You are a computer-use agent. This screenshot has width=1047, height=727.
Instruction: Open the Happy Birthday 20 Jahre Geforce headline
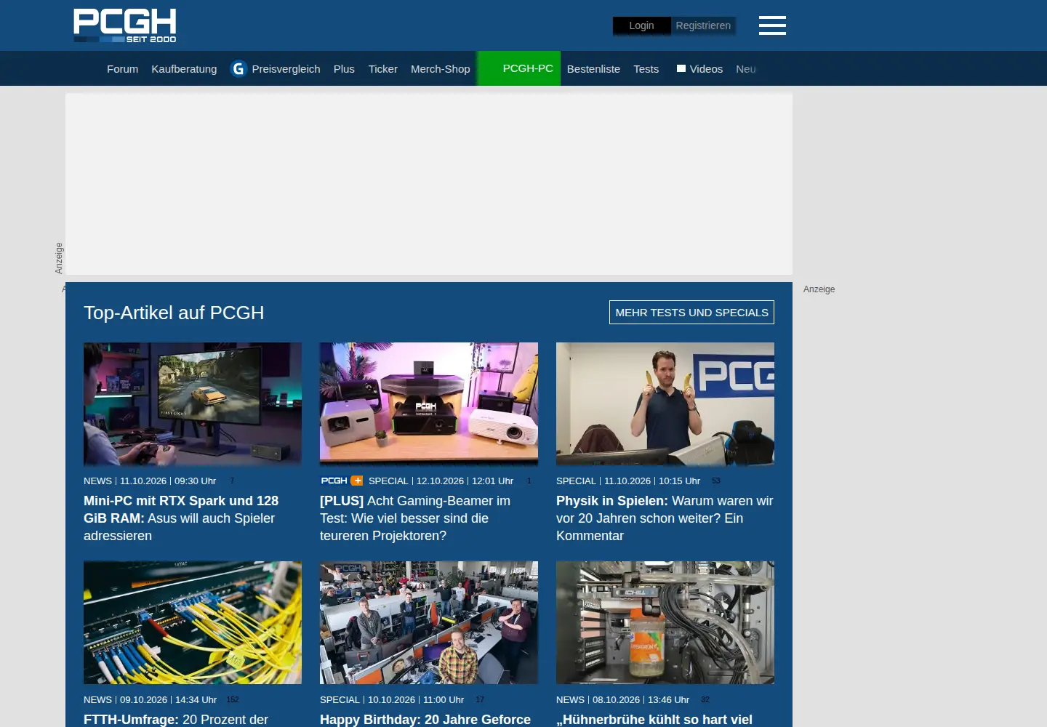425,720
